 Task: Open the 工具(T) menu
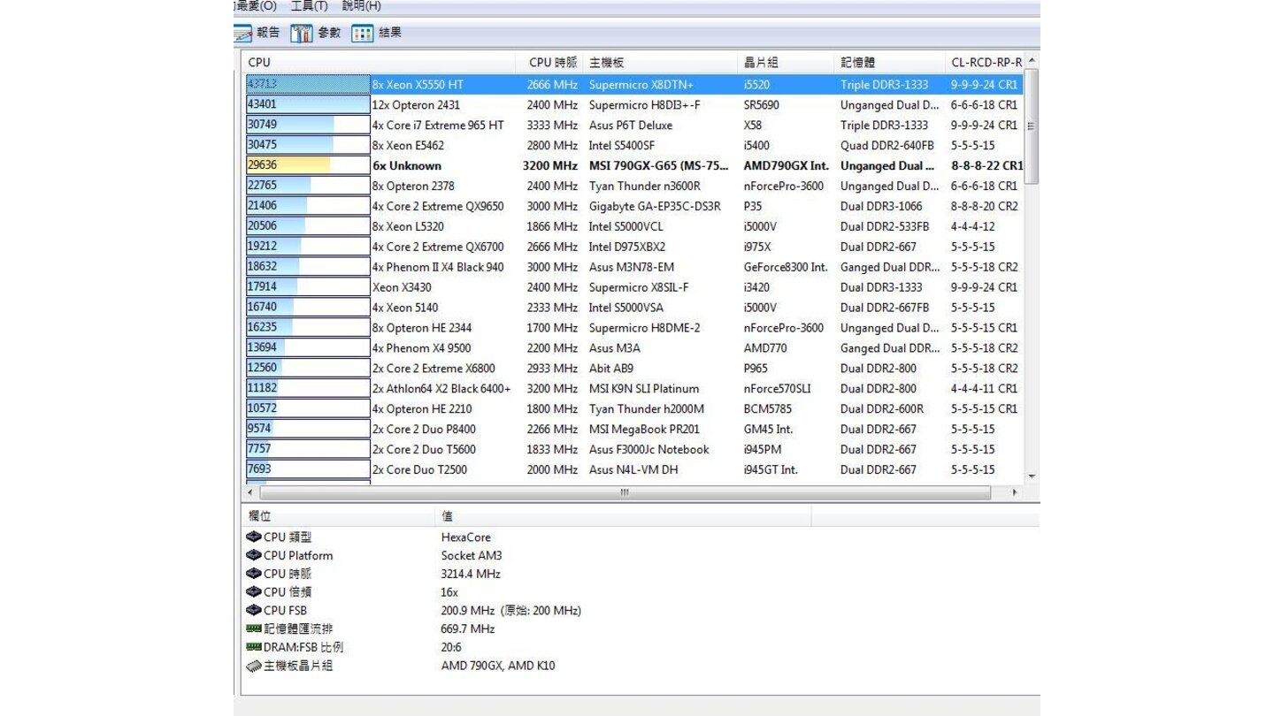[310, 6]
